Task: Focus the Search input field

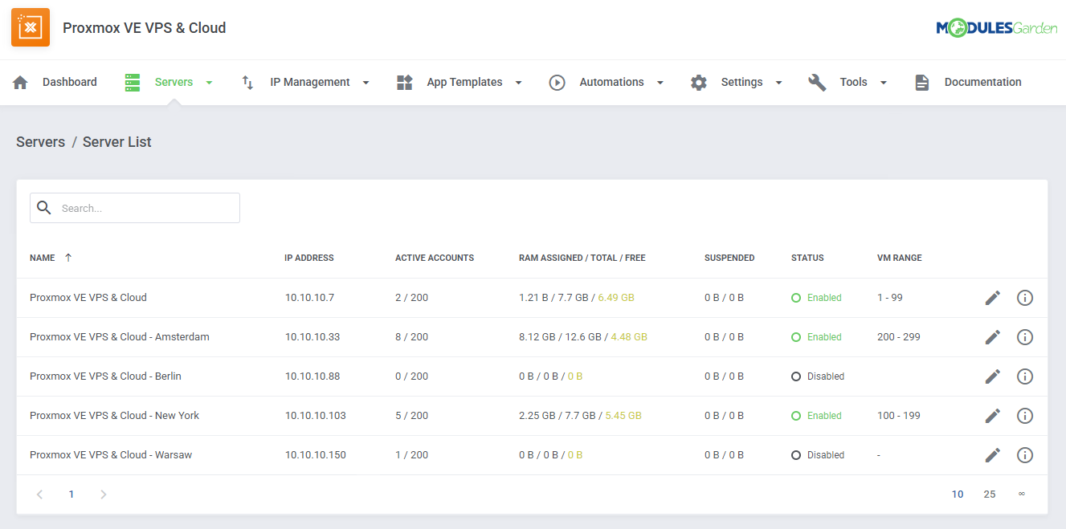Action: [x=135, y=208]
